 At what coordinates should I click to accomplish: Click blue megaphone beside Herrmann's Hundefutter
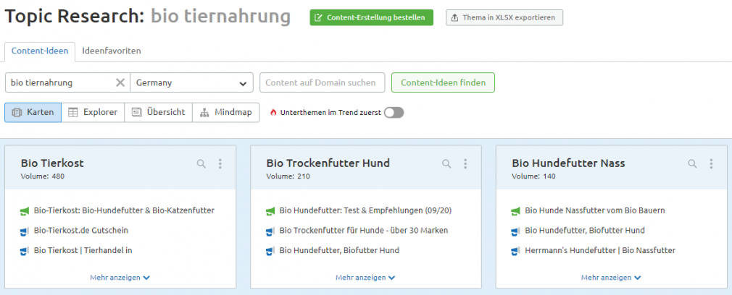pyautogui.click(x=516, y=251)
